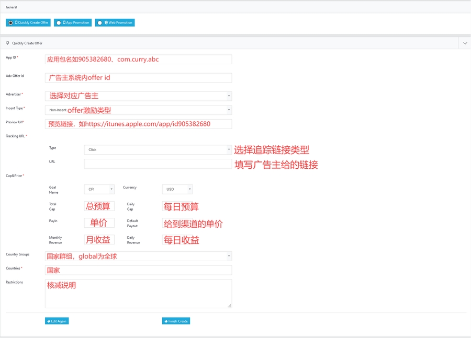Click the resize handle of Restrictions textarea
Image resolution: width=471 pixels, height=338 pixels.
point(229,306)
